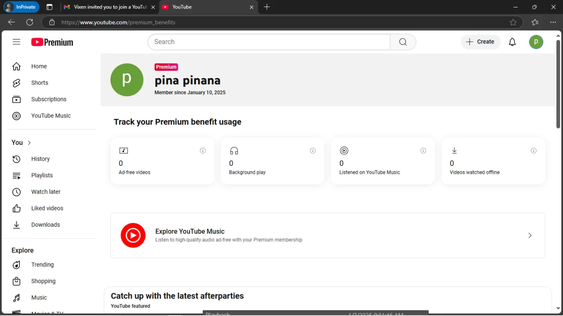This screenshot has width=563, height=316.
Task: Close the YouTube tab
Action: point(252,7)
